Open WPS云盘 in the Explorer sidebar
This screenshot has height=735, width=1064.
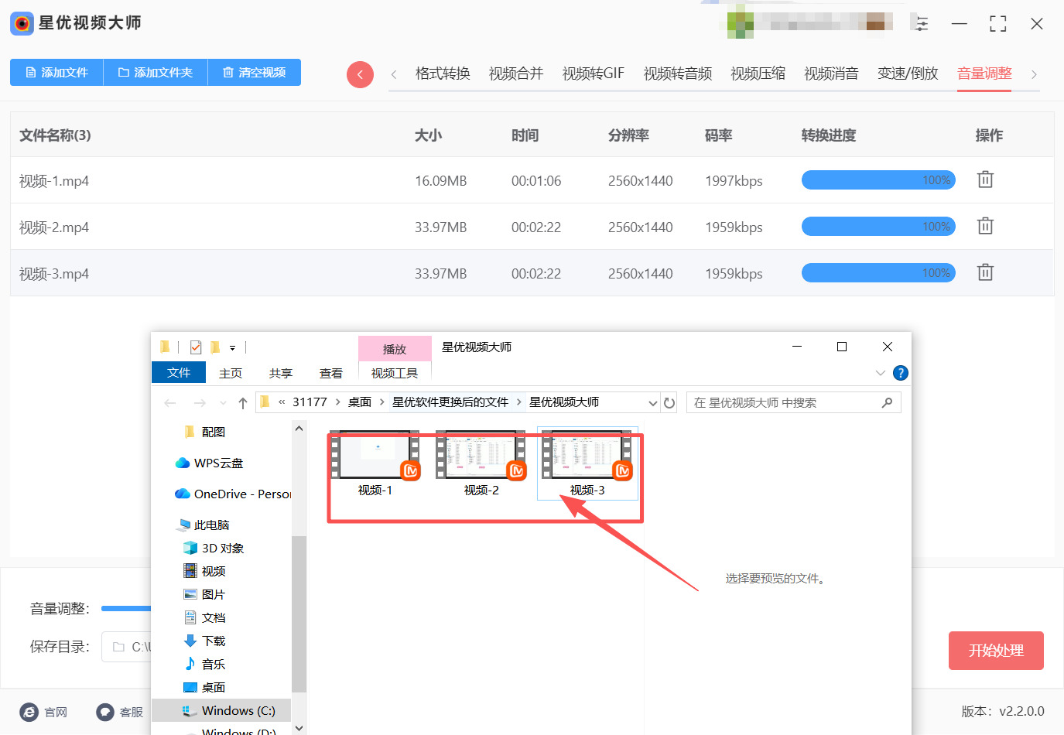pos(209,463)
